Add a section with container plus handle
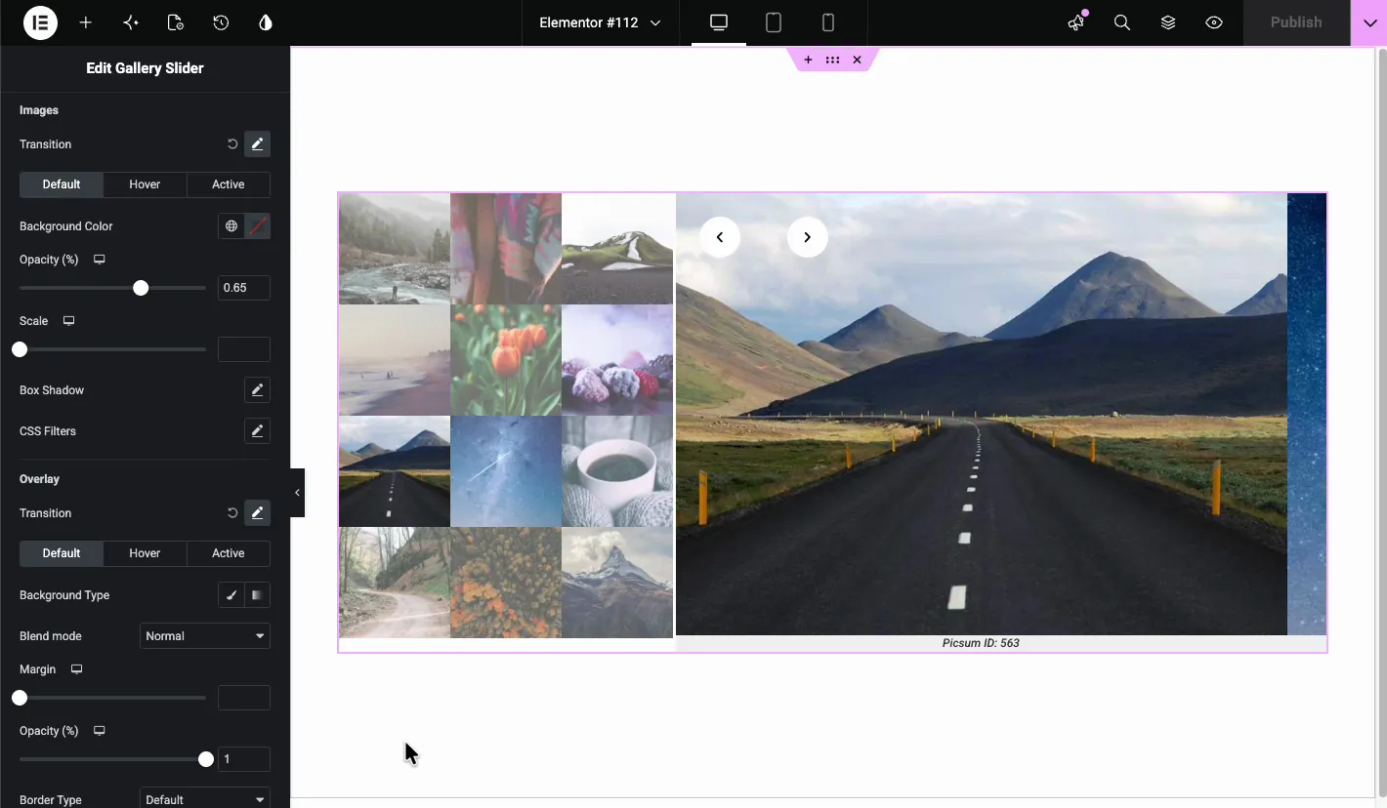The width and height of the screenshot is (1387, 808). tap(808, 60)
